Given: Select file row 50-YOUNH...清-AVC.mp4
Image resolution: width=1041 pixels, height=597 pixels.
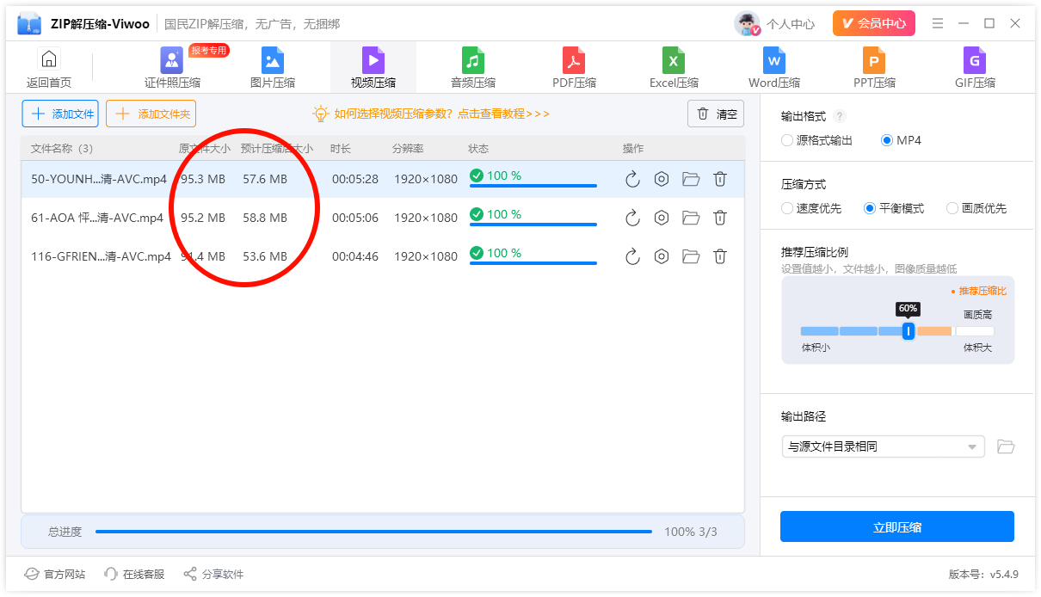Looking at the screenshot, I should coord(383,179).
